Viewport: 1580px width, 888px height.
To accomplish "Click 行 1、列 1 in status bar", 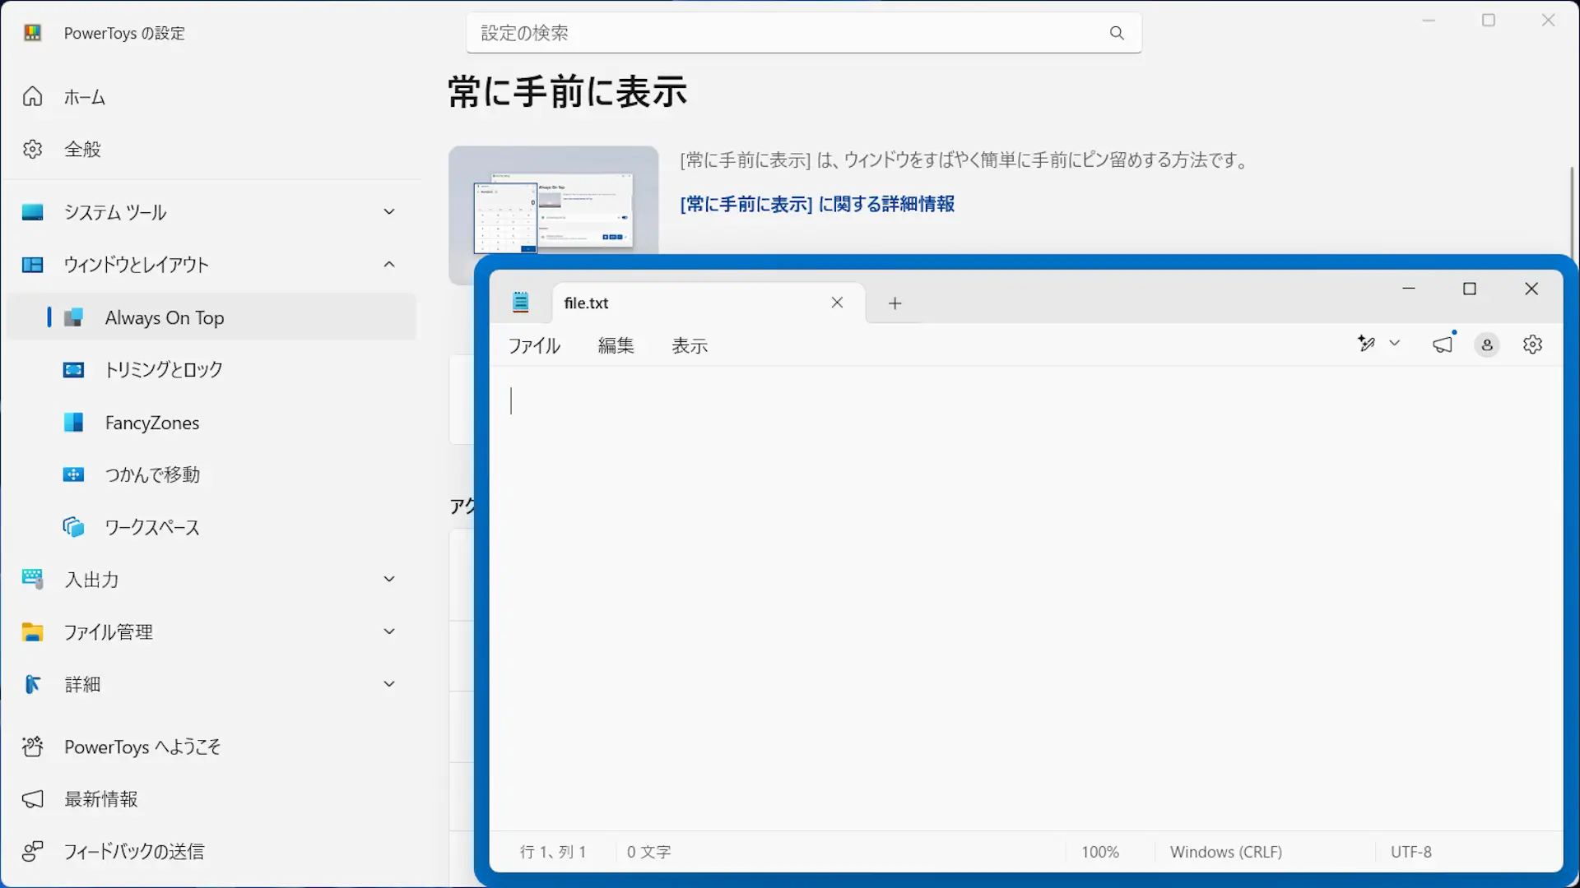I will coord(553,852).
